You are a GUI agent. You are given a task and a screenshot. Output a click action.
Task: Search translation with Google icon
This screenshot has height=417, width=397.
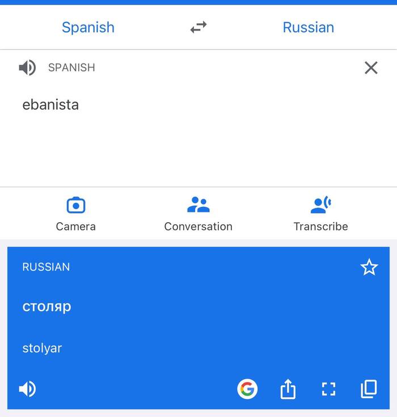tap(247, 389)
